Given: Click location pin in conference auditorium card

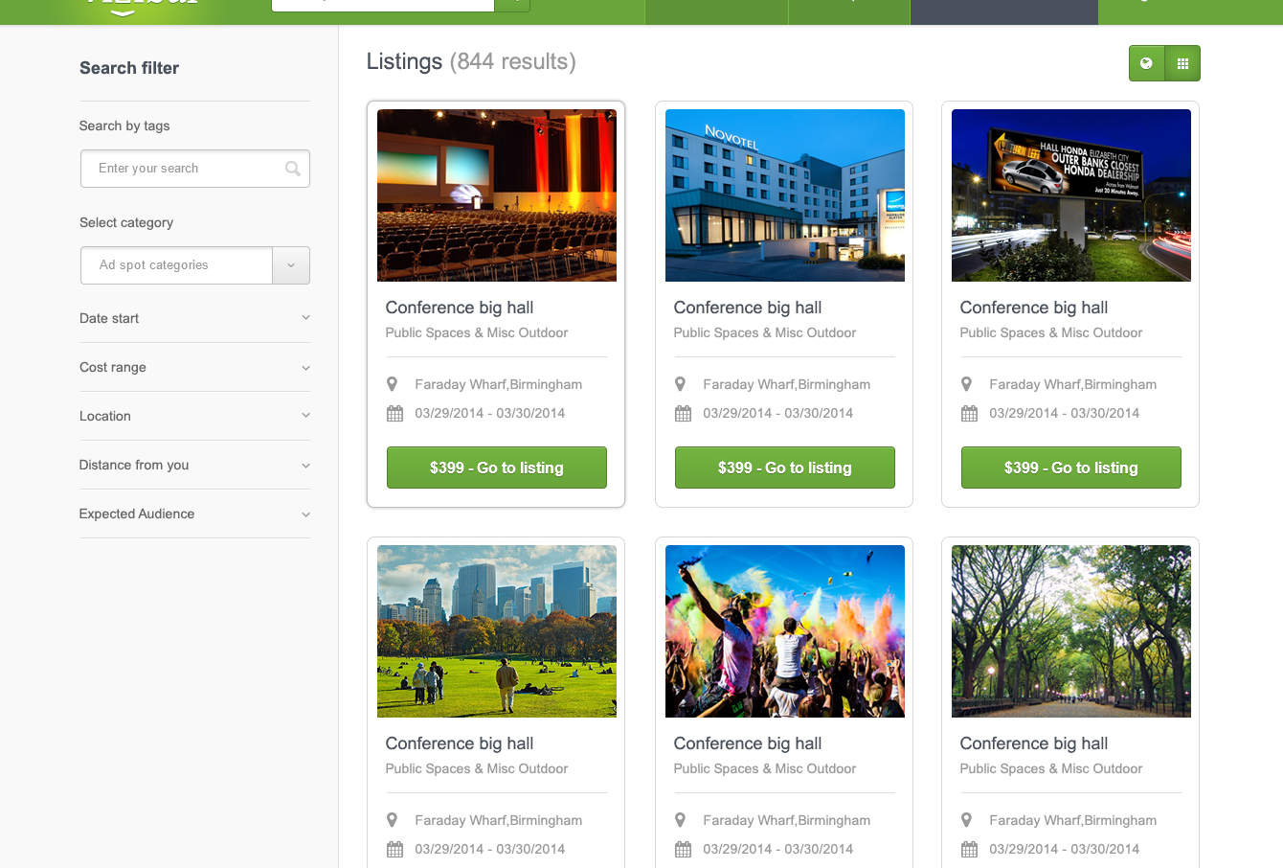Looking at the screenshot, I should (392, 384).
